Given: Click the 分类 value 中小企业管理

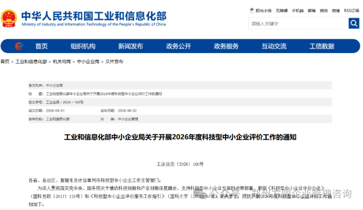Looking at the screenshot, I should [x=128, y=119].
